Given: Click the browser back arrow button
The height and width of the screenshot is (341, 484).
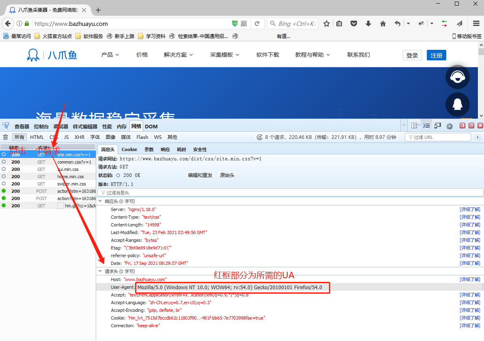Looking at the screenshot, I should click(8, 24).
